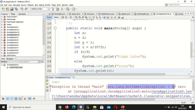The image size is (195, 110).
Task: Click the Output panel horizontal scrollbar
Action: click(x=104, y=99)
